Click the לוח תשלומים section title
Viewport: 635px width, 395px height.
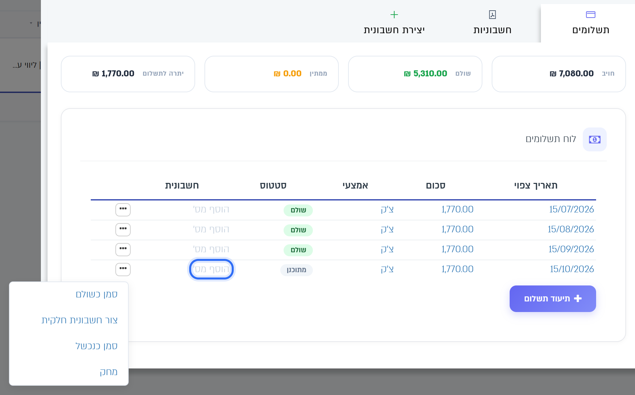click(x=551, y=139)
